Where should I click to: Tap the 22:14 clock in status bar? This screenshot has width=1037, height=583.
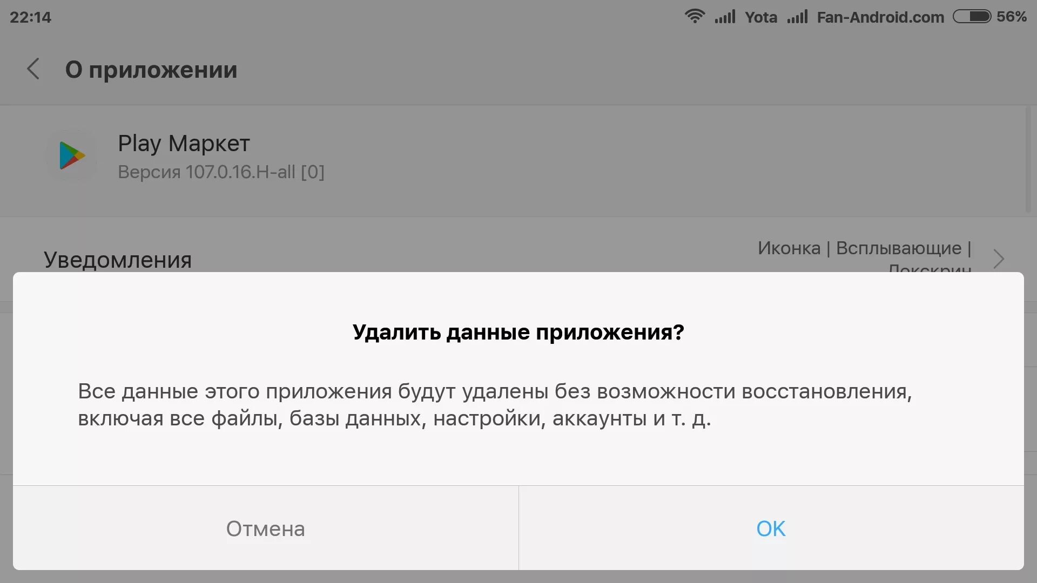(x=30, y=17)
